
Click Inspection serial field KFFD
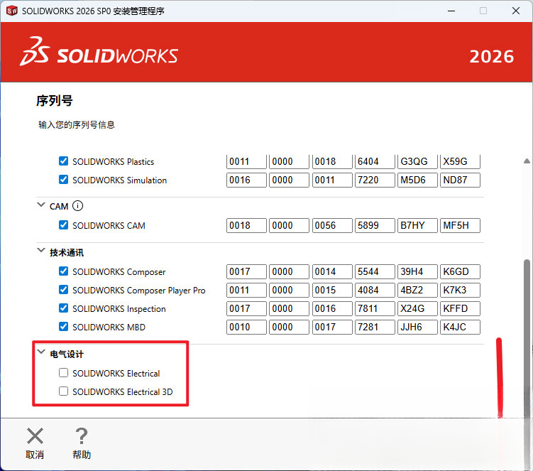click(460, 308)
